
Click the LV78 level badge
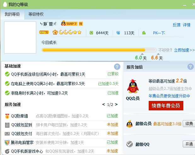pos(44,32)
